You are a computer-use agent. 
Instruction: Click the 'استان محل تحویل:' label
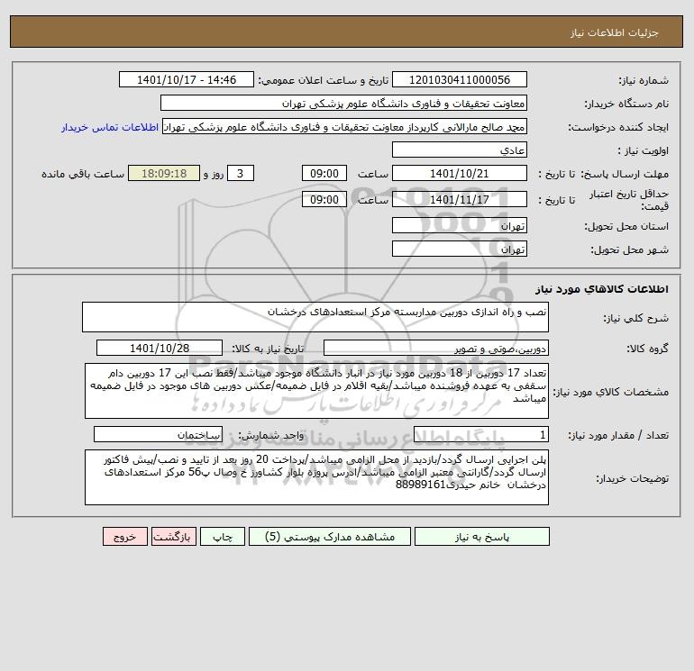(626, 226)
